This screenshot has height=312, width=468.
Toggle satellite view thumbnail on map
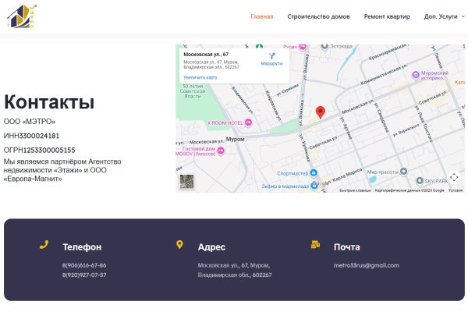point(187,183)
